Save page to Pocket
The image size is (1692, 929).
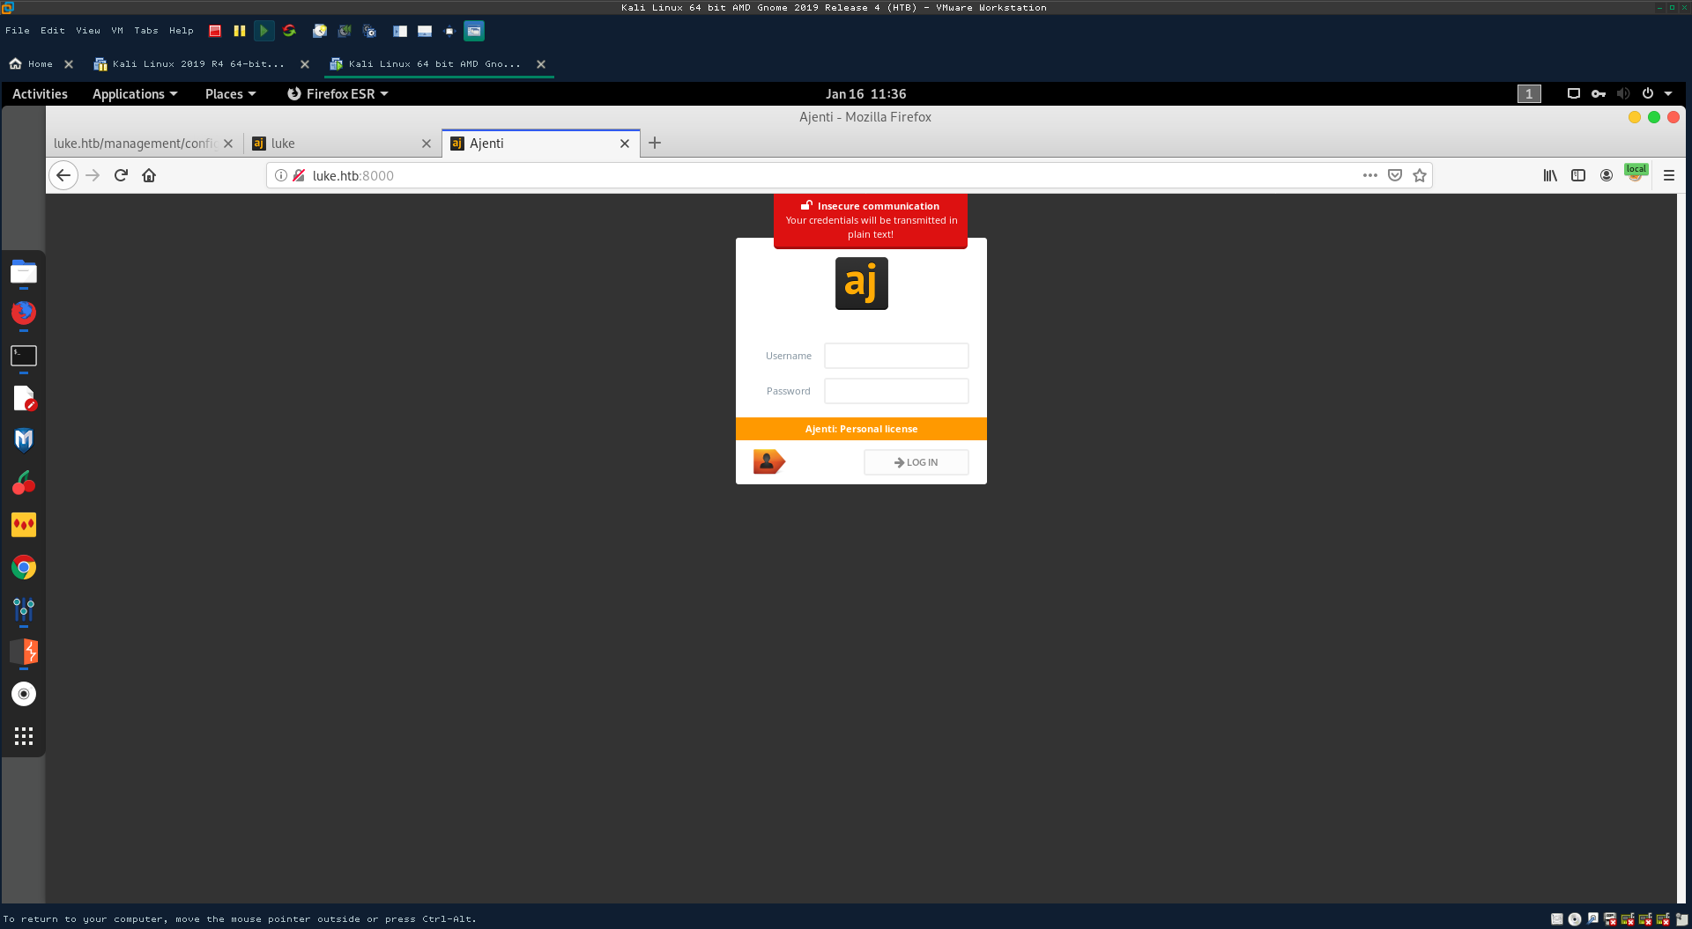tap(1395, 175)
